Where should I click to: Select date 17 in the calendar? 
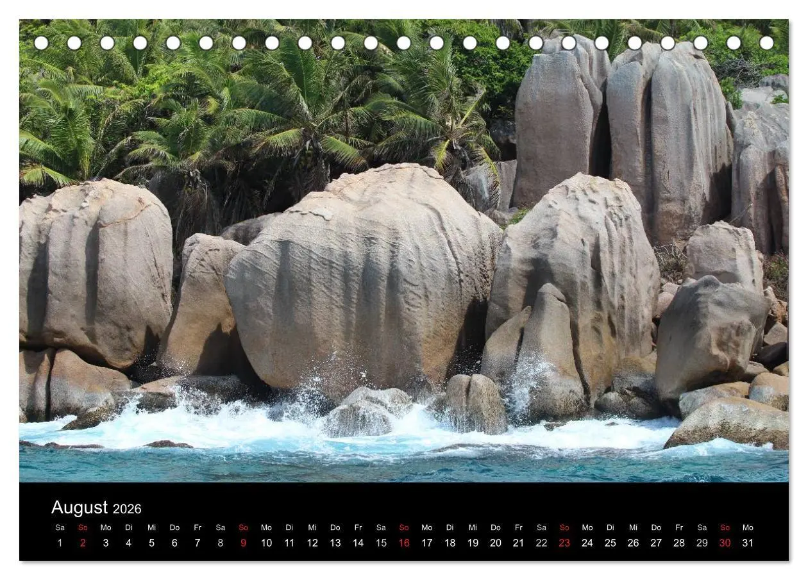[x=427, y=543]
